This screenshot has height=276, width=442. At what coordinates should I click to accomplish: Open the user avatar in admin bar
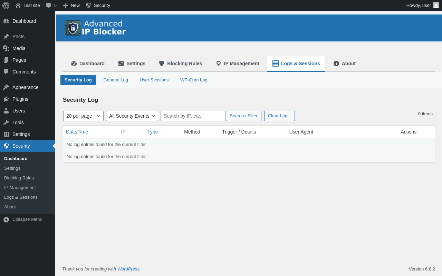pos(436,5)
